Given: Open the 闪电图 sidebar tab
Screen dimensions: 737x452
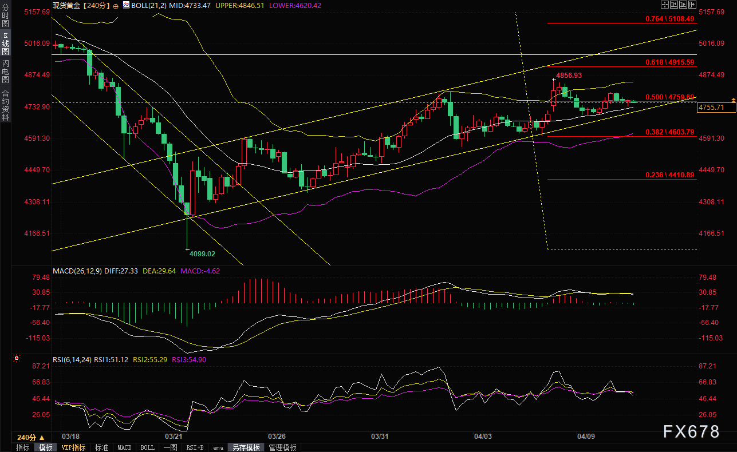Looking at the screenshot, I should tap(5, 74).
